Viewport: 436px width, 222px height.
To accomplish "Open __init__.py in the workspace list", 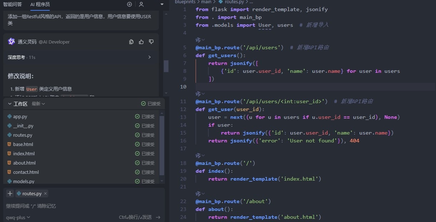I will point(23,126).
